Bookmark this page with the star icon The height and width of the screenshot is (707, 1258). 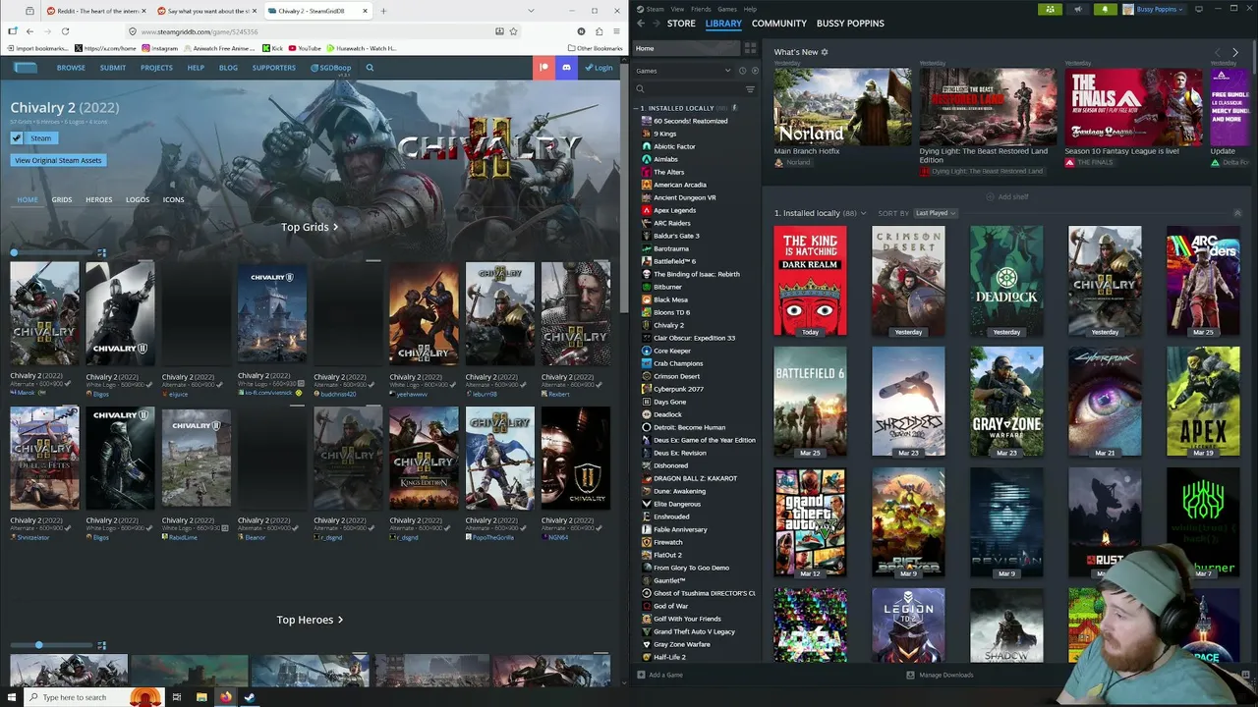pos(514,31)
